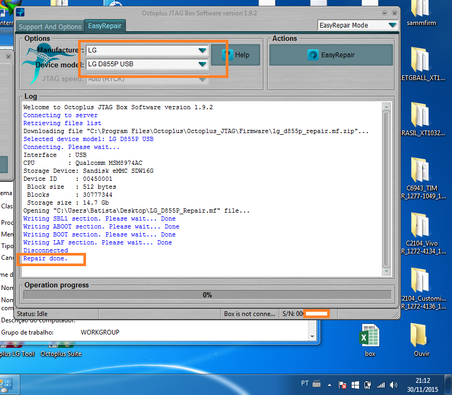The width and height of the screenshot is (452, 395).
Task: Click 'Box is not conne...' status entry
Action: click(250, 314)
